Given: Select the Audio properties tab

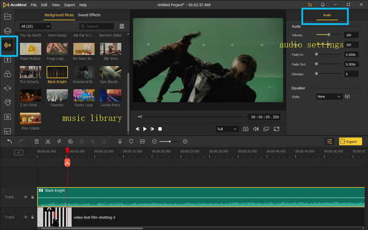Looking at the screenshot, I should 327,15.
